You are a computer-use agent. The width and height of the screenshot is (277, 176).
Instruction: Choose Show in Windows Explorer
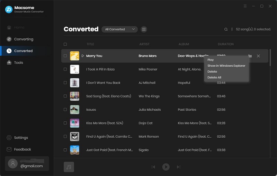click(x=226, y=66)
